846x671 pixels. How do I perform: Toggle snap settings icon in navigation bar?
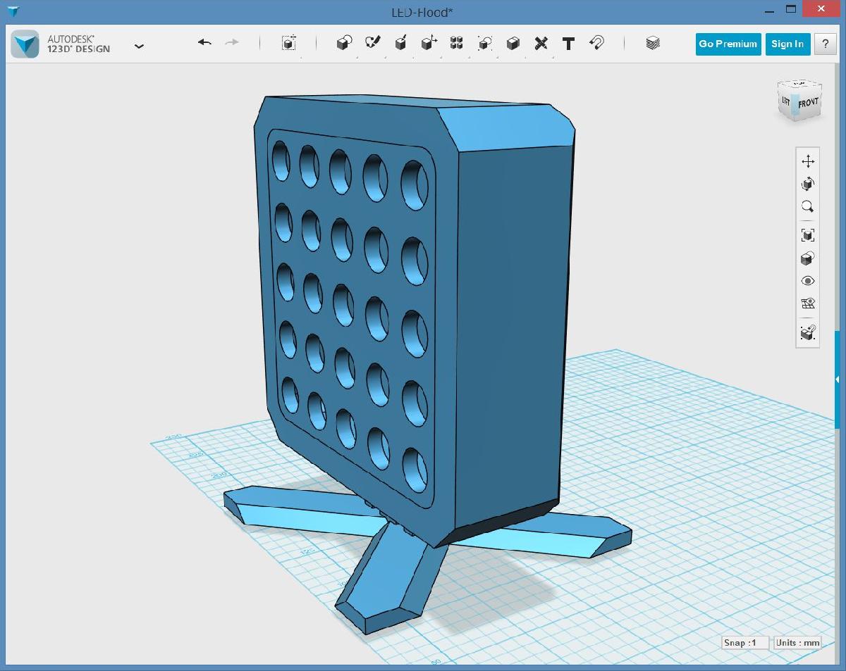coord(808,332)
